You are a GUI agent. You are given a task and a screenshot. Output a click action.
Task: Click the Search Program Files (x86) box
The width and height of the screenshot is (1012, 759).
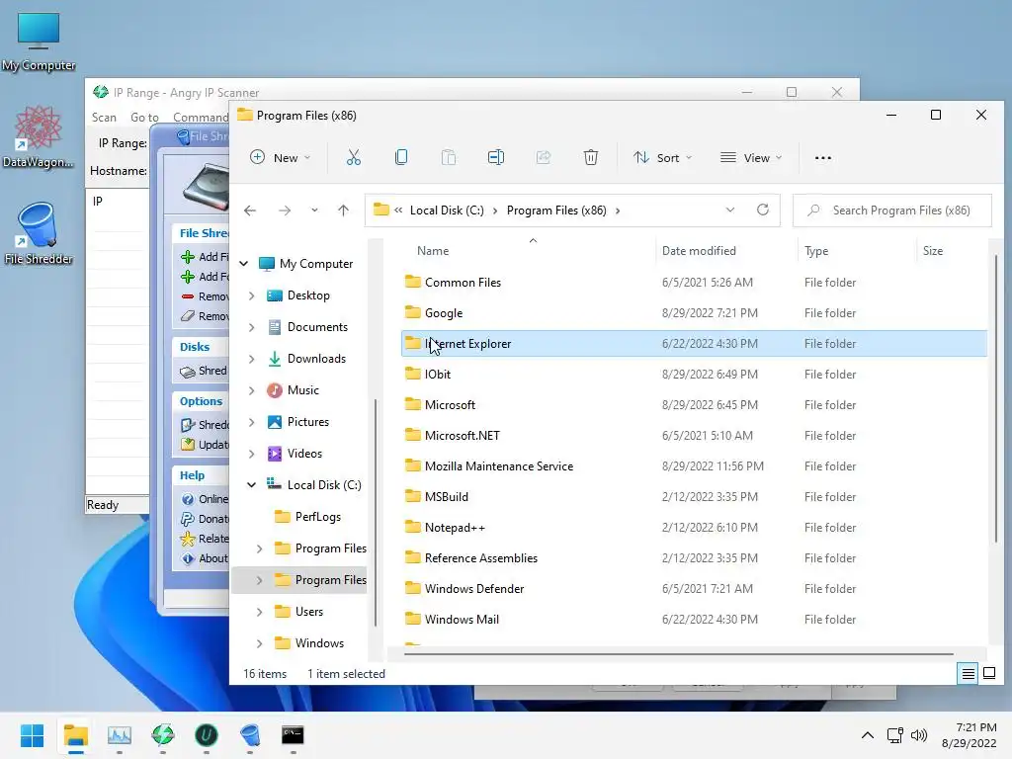[x=892, y=211]
